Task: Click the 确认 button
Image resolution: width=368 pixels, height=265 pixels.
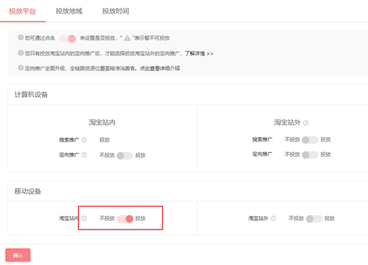Action: point(17,255)
